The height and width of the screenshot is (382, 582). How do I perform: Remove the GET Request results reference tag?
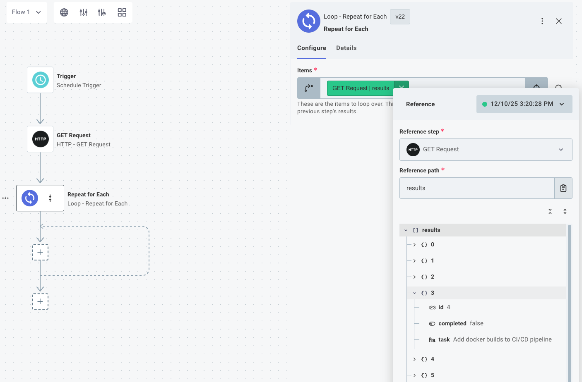pos(402,88)
